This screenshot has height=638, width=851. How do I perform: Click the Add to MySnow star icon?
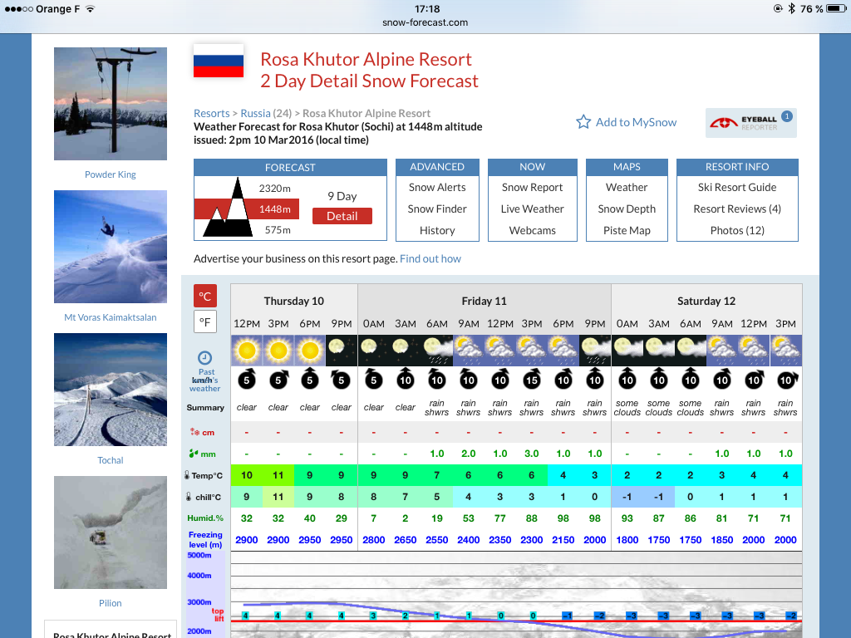[x=583, y=122]
